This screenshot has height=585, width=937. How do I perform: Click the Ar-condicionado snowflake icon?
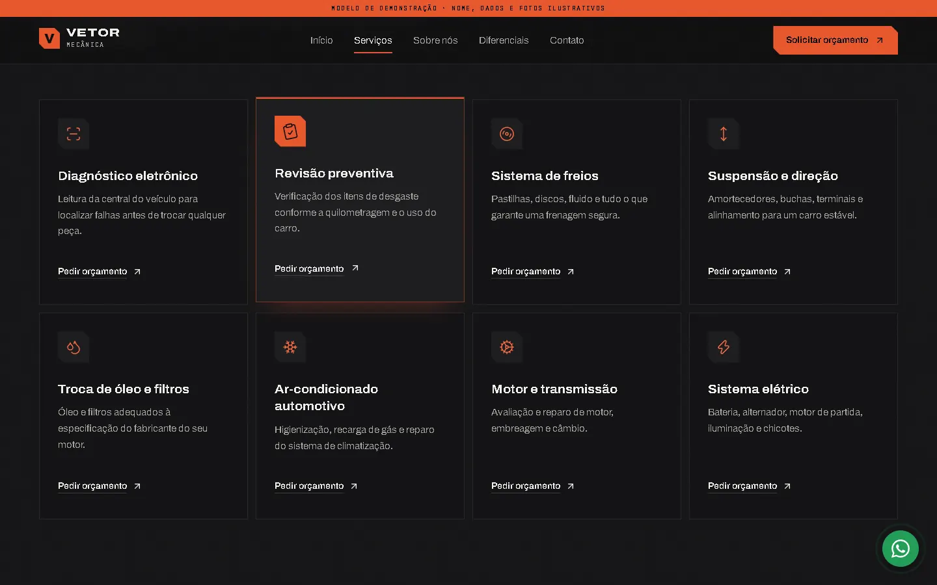tap(290, 347)
